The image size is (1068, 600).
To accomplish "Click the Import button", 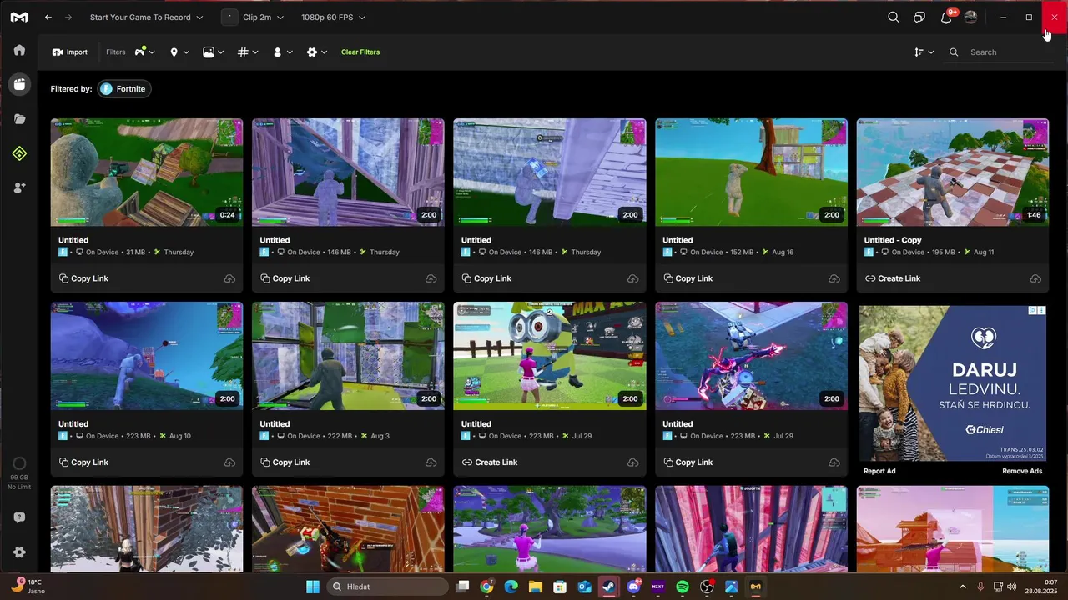I will (70, 52).
